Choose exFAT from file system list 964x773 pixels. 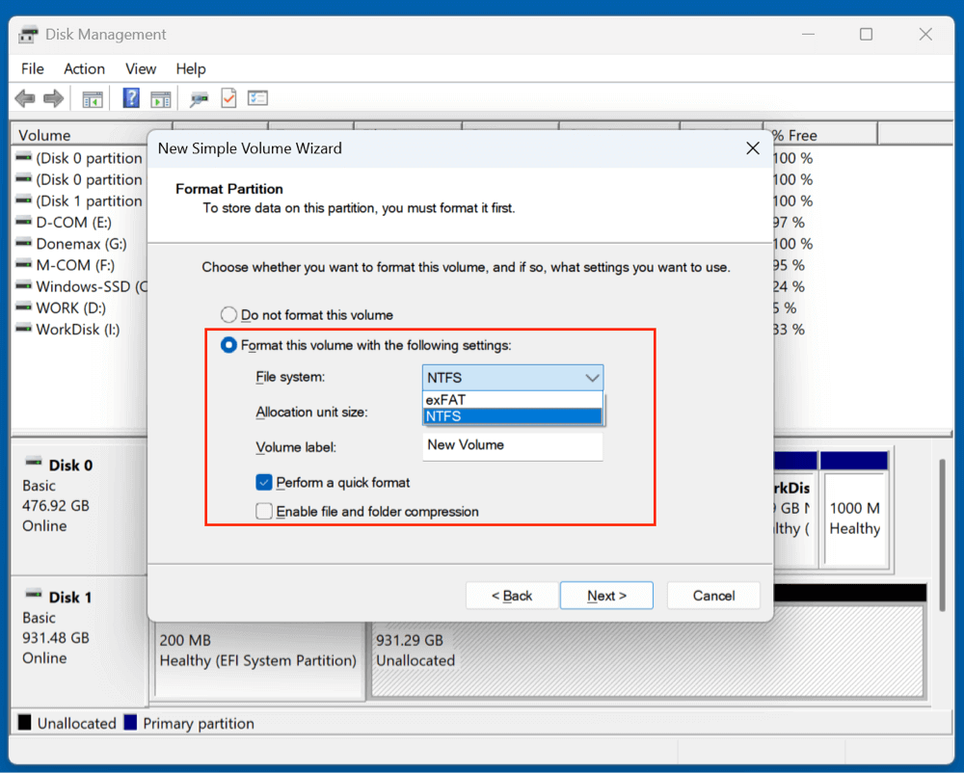click(x=512, y=400)
